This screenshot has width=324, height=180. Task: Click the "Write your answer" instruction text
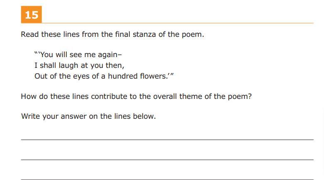88,116
